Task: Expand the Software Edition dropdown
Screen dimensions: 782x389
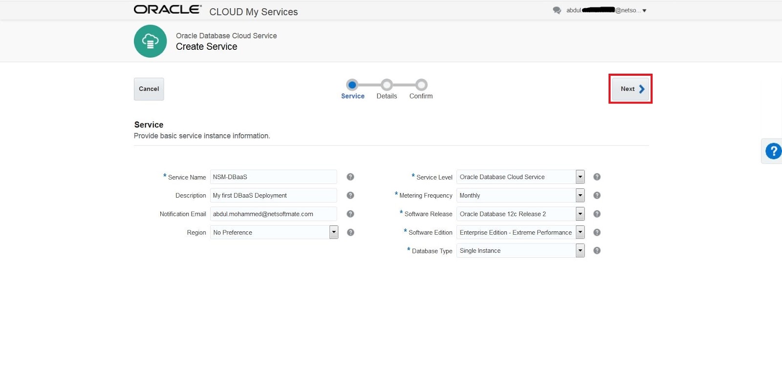Action: click(x=580, y=232)
